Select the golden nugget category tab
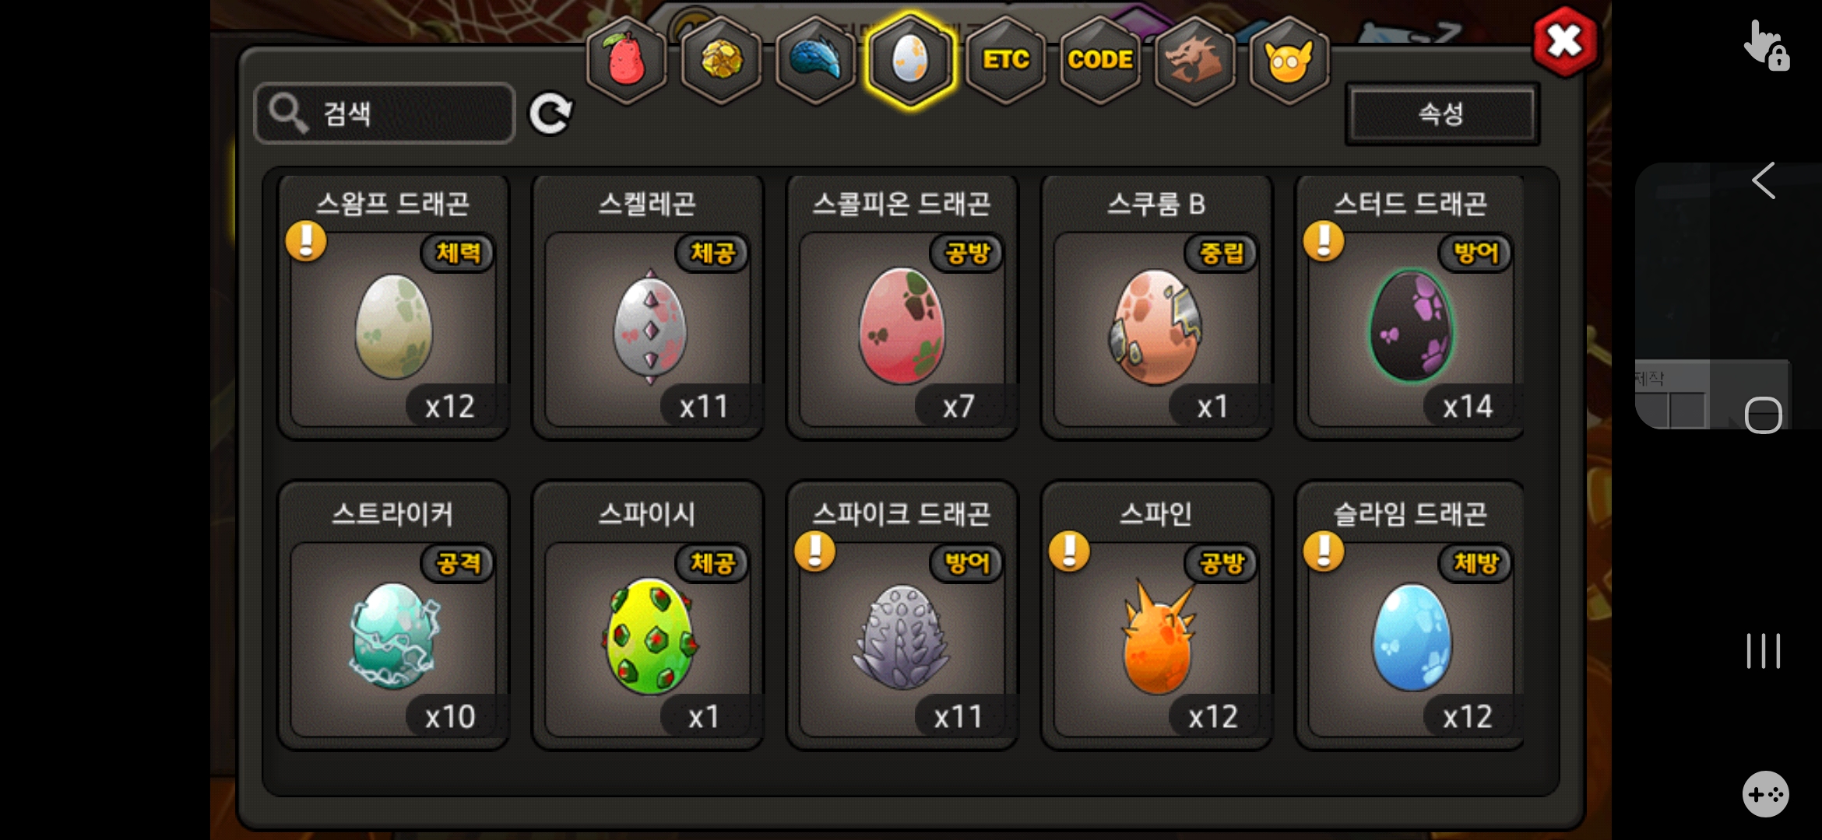 pos(722,60)
